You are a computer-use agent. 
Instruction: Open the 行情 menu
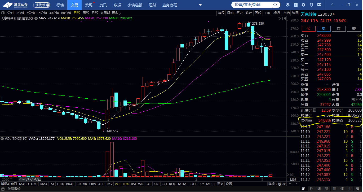pos(60,5)
